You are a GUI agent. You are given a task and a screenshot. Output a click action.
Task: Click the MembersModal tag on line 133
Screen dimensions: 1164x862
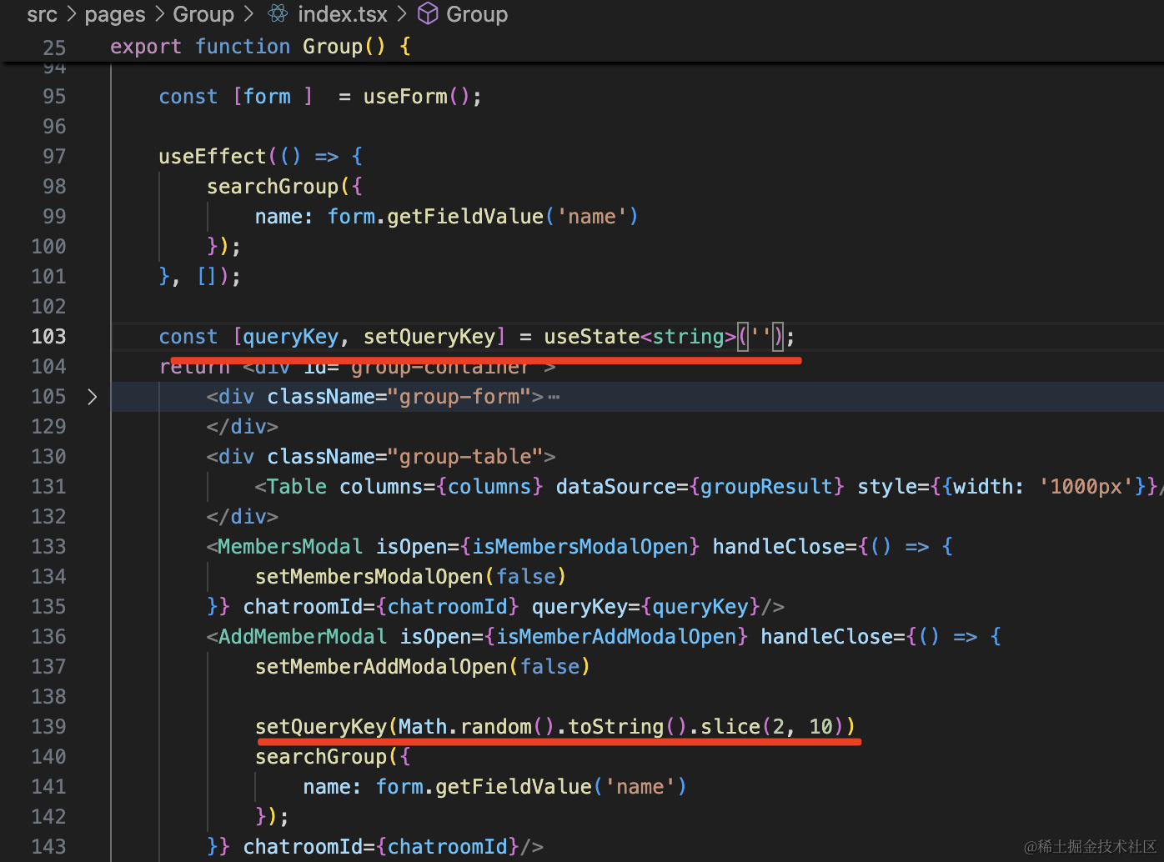click(289, 547)
